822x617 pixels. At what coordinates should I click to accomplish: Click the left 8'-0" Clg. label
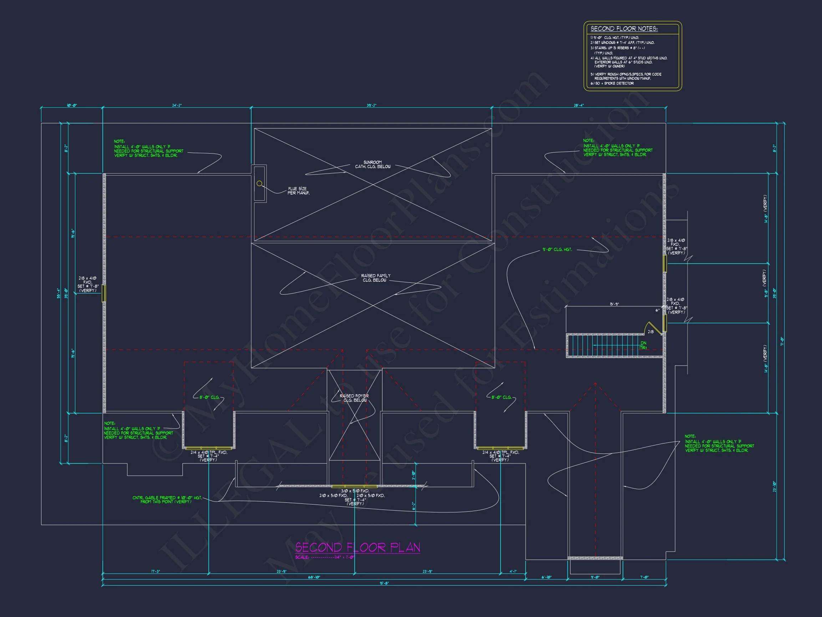click(x=209, y=397)
